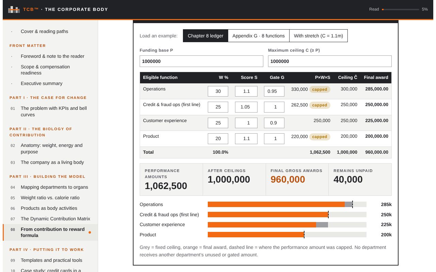
Task: Click the capped badge in Credit & fraud row
Action: 320,105
